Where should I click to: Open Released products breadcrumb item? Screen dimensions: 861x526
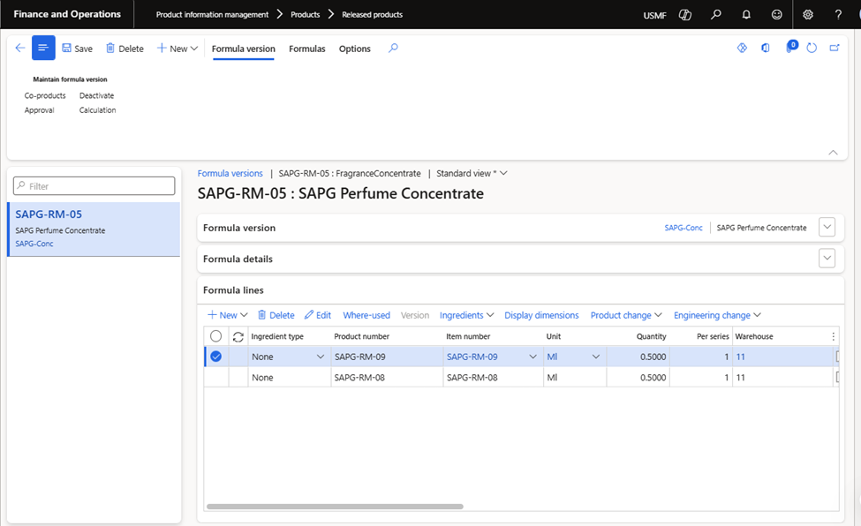[x=373, y=15]
